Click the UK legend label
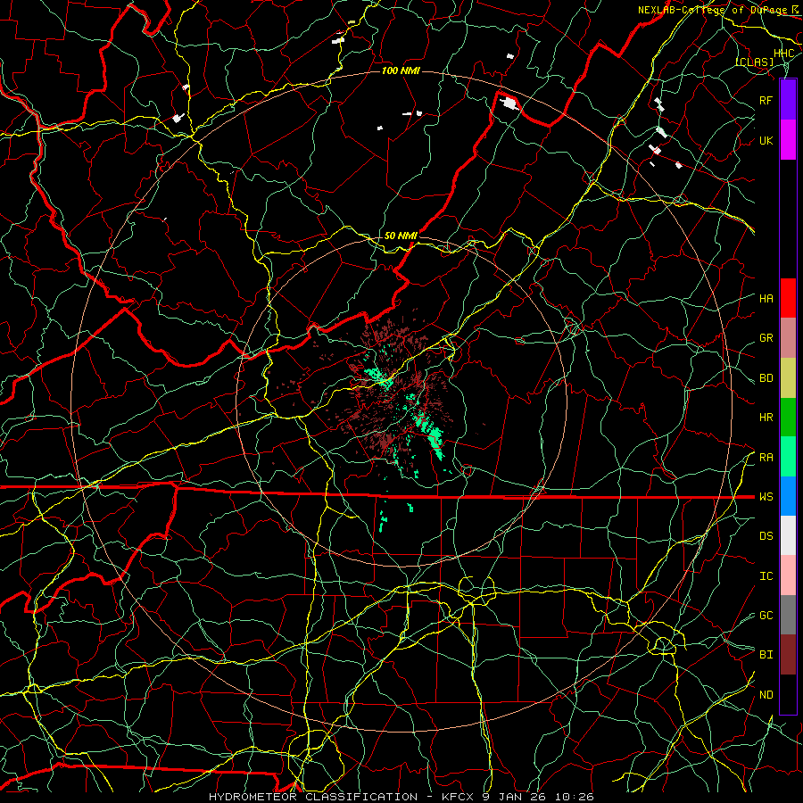The height and width of the screenshot is (803, 803). tap(766, 140)
